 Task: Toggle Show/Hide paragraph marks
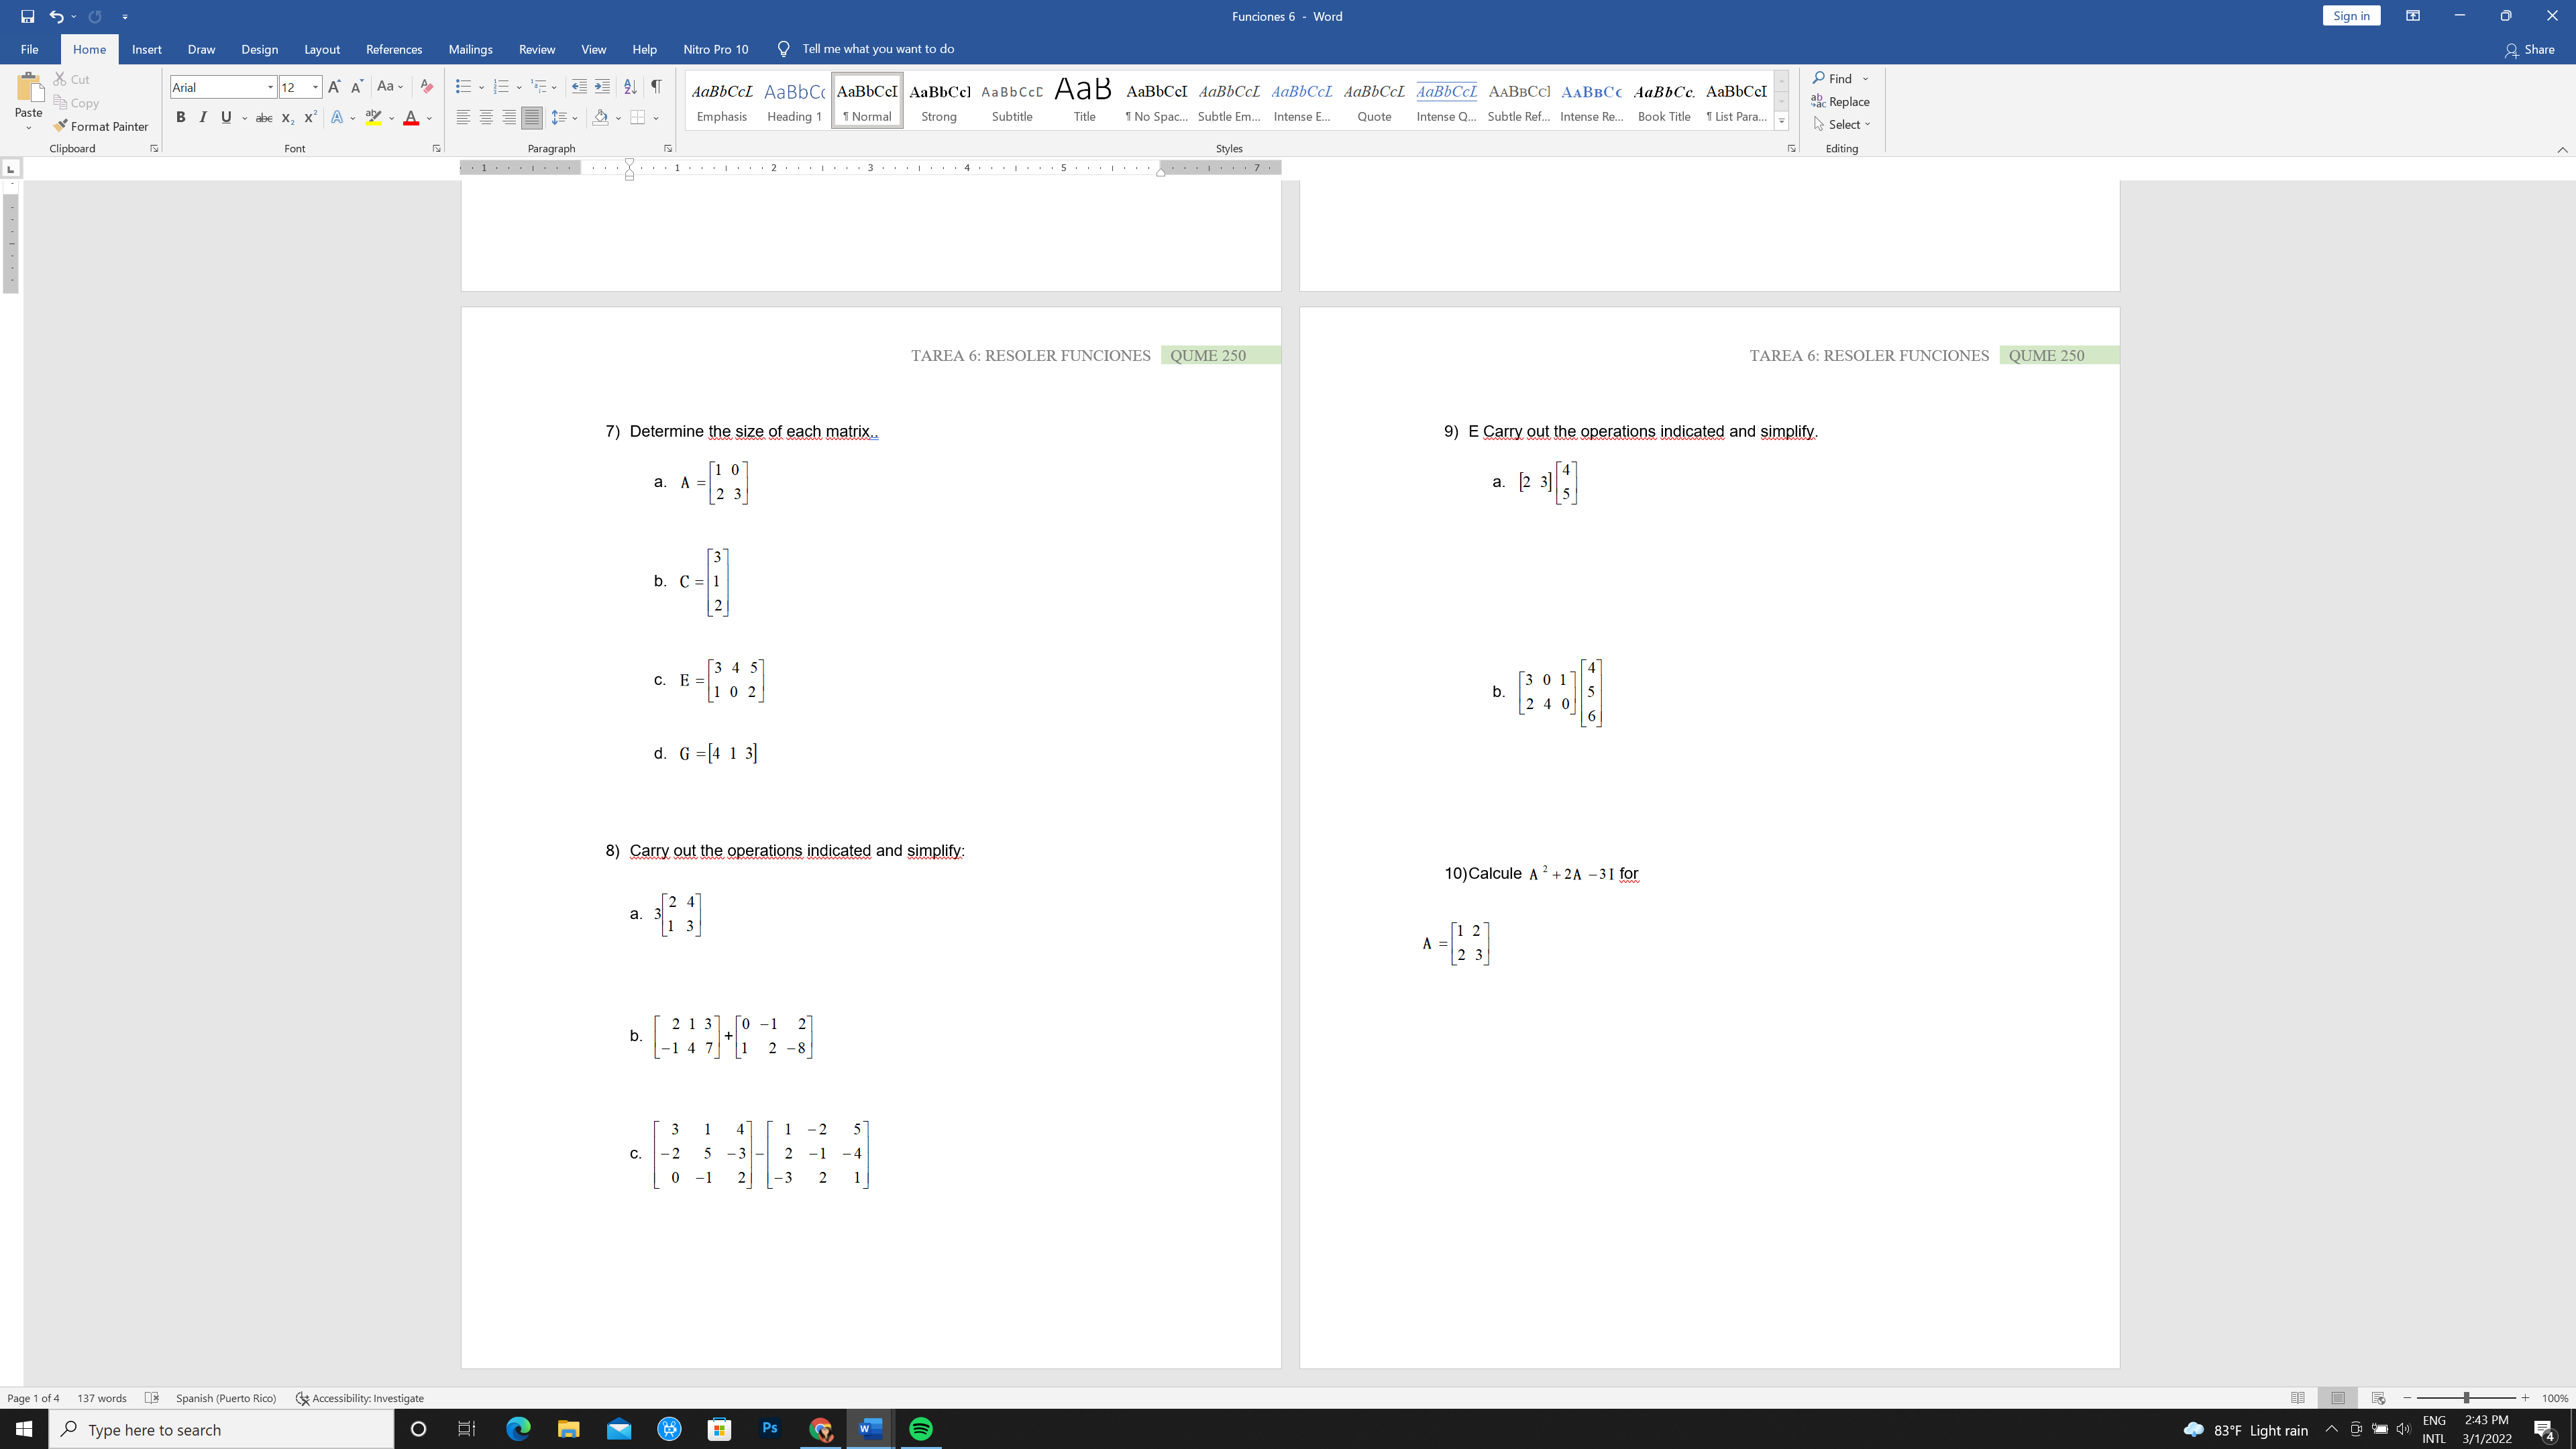pos(656,87)
